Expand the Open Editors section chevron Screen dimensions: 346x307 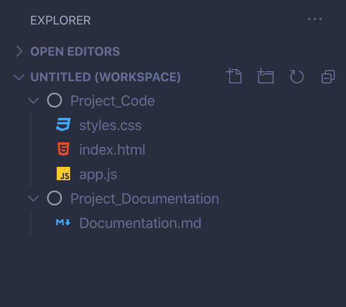[x=19, y=51]
